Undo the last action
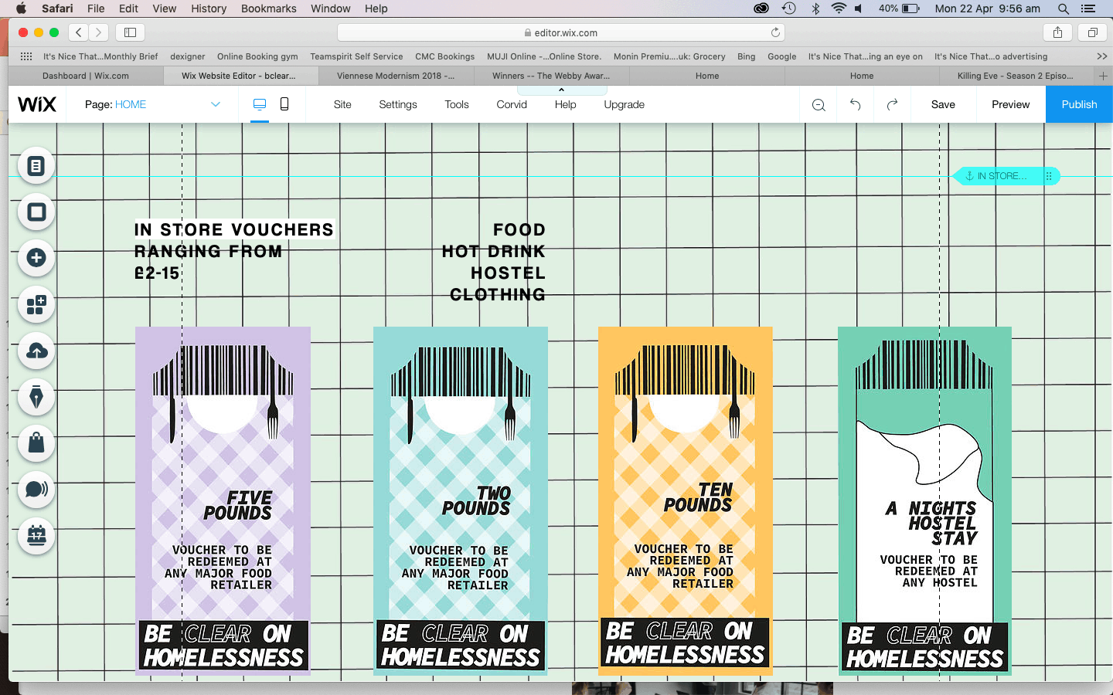This screenshot has width=1113, height=695. pyautogui.click(x=855, y=104)
